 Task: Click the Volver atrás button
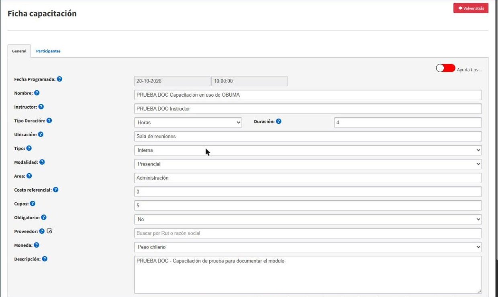pos(471,8)
